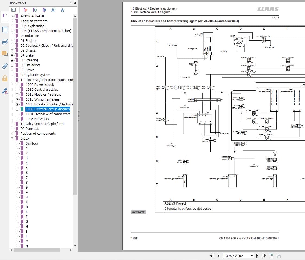Expand bookmarks panel with double arrow
305x260 pixels.
pos(70,3)
